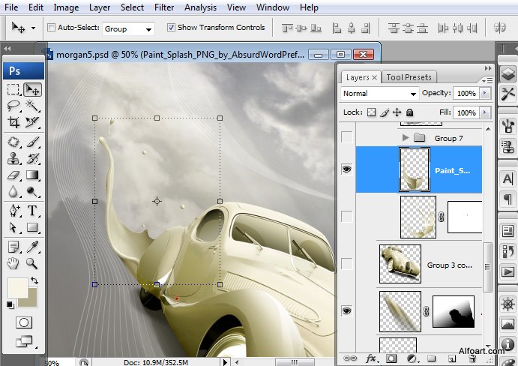Select the Rectangular Marquee tool
This screenshot has width=518, height=366.
(x=13, y=89)
